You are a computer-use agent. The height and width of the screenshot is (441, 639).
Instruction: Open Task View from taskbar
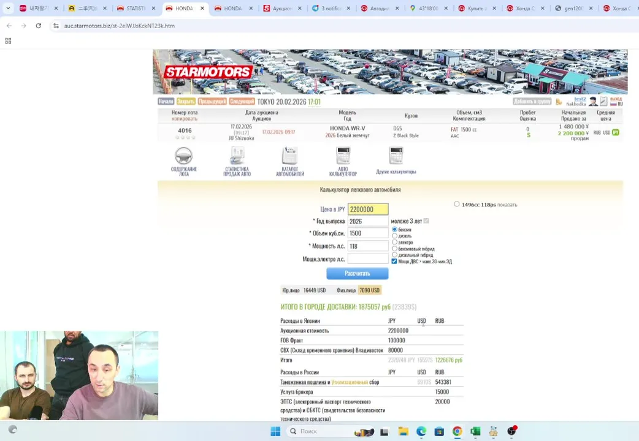tap(385, 432)
